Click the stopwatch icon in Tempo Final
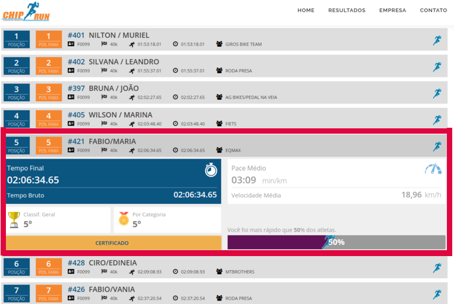Screen dimensions: 454x304 (x=211, y=170)
